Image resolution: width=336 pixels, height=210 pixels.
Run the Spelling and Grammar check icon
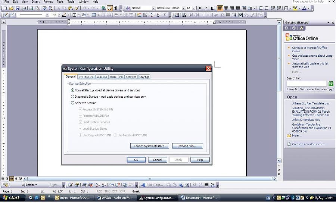click(x=44, y=8)
